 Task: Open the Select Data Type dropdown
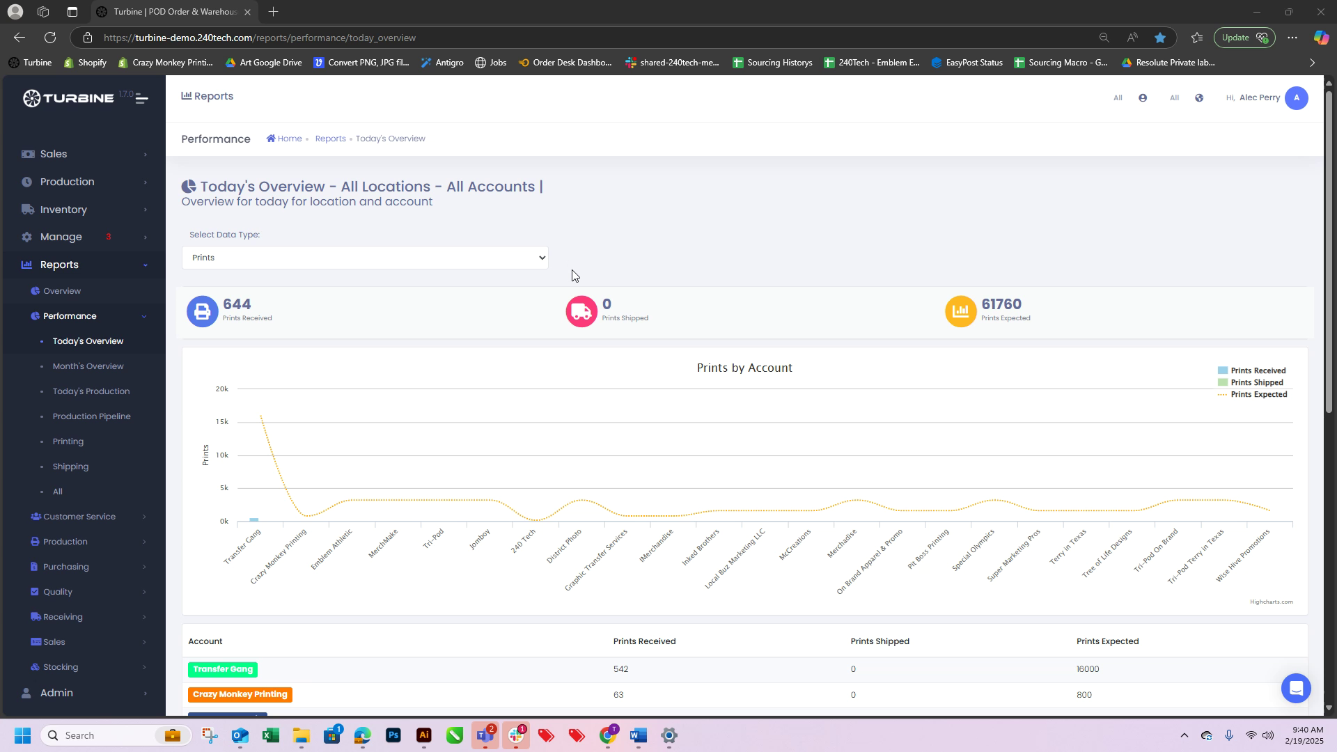click(x=364, y=258)
